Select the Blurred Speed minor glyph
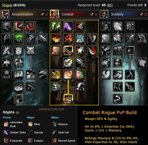Viewport: 148px width, 145px height. (63, 141)
